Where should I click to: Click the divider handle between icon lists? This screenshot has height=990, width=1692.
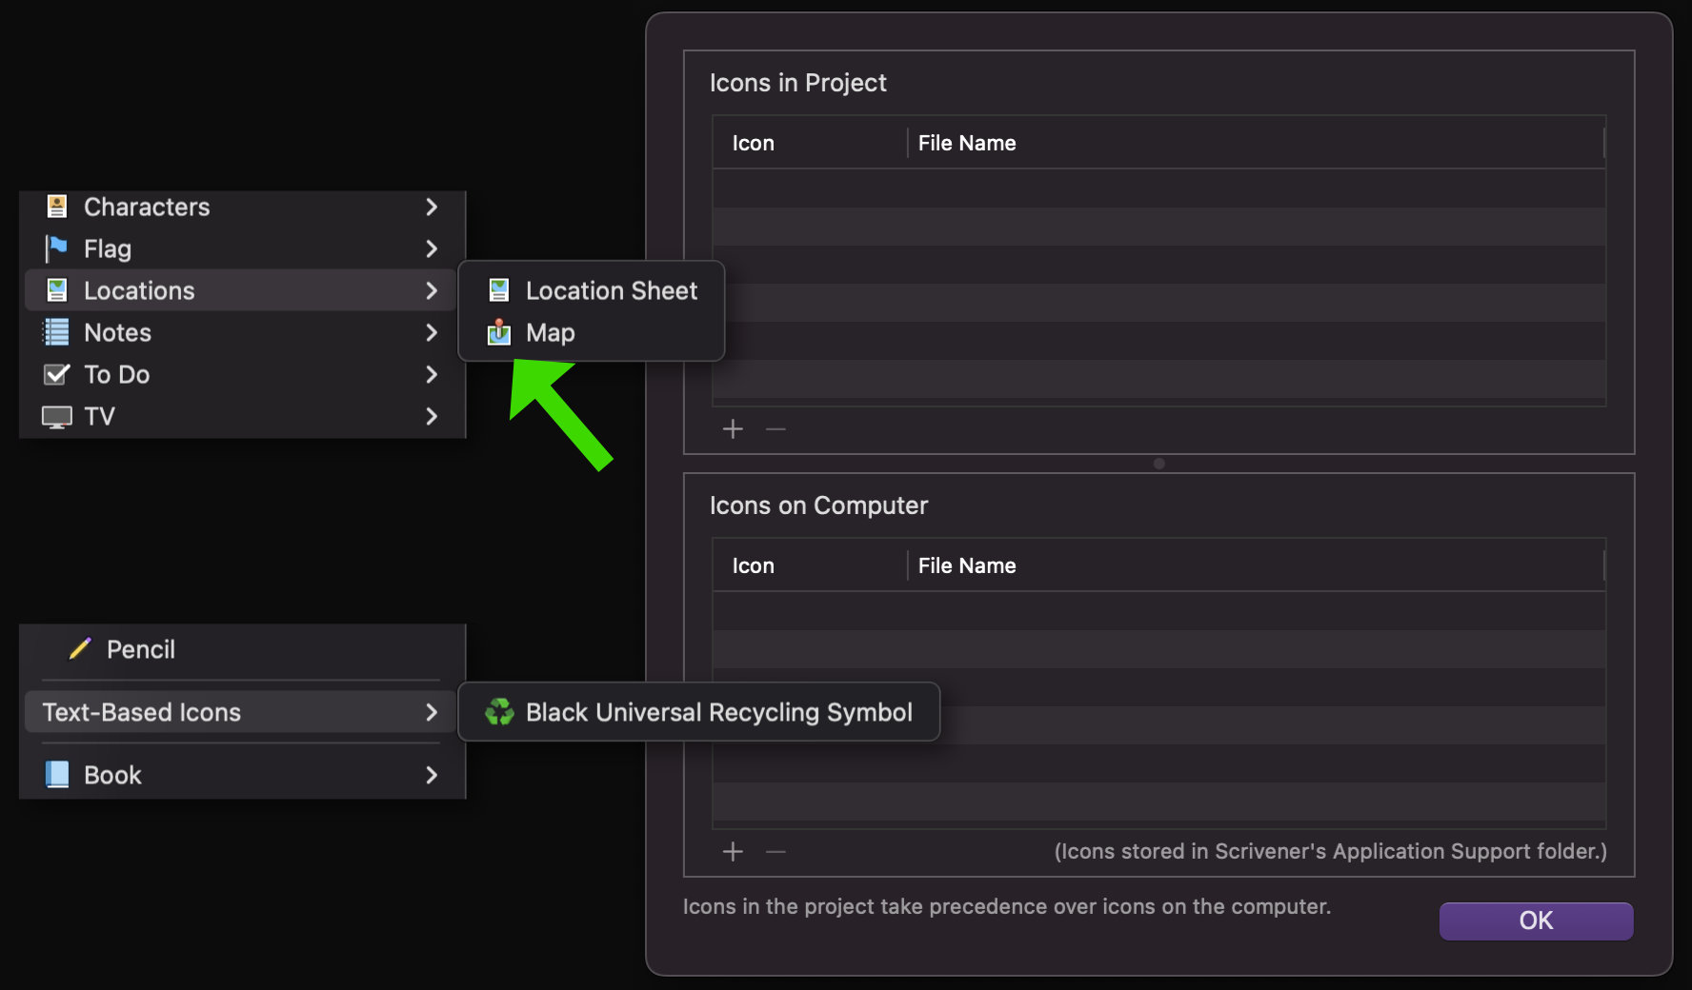tap(1158, 464)
